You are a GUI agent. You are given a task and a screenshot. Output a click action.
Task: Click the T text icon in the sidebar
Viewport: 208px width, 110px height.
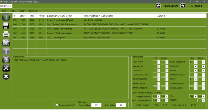(x=6, y=51)
